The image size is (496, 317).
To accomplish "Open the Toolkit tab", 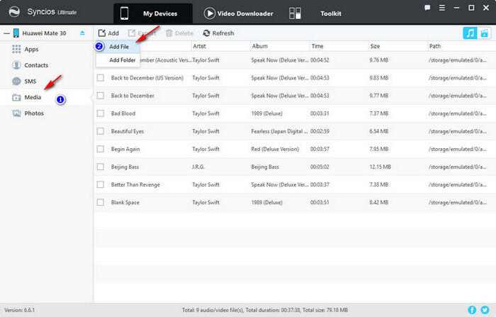I will [331, 13].
